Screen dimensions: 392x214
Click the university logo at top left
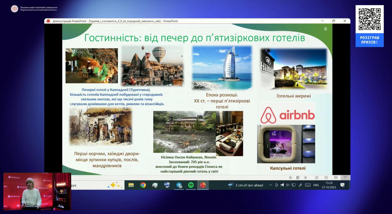point(34,9)
